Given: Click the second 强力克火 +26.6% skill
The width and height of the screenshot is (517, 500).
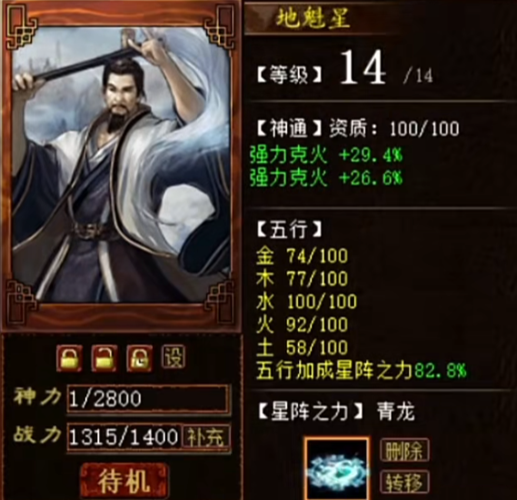Looking at the screenshot, I should [326, 178].
